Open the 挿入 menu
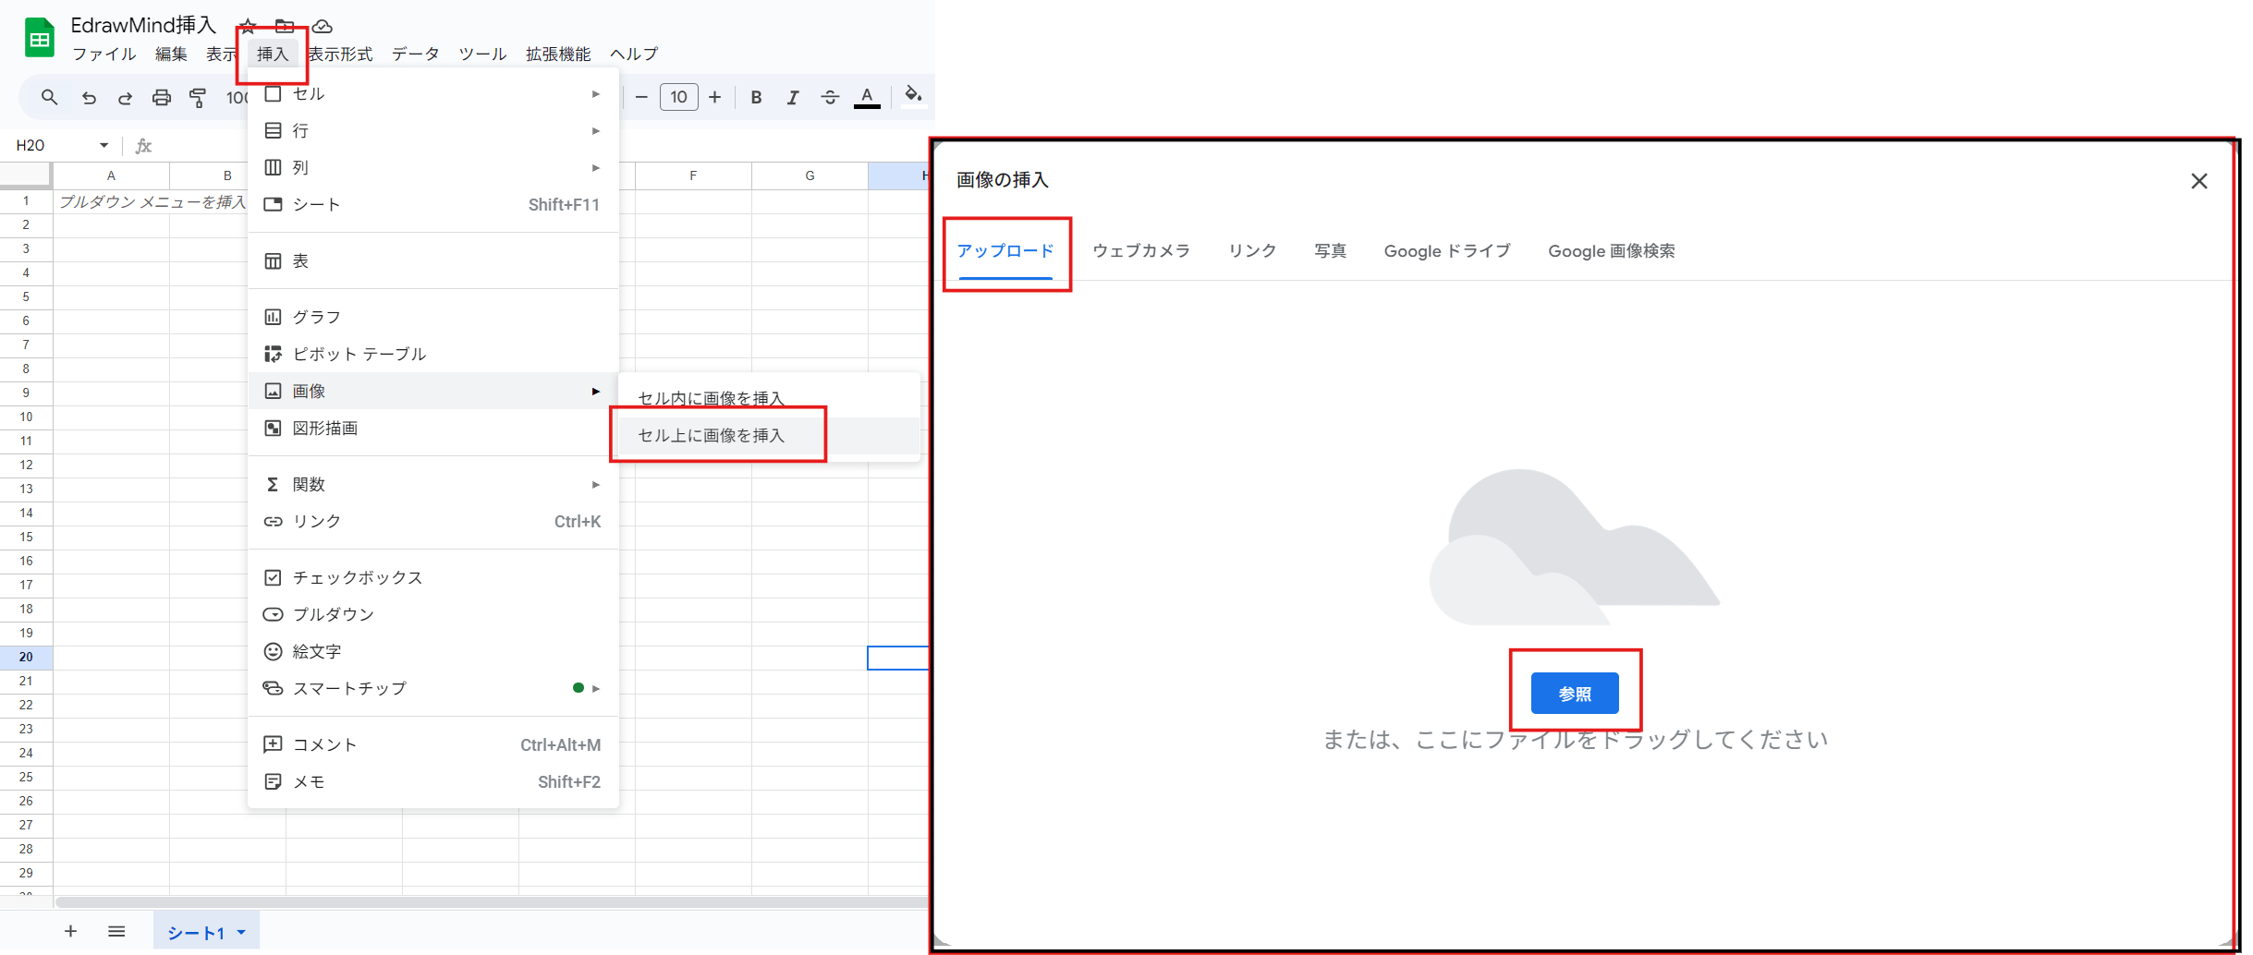 [x=273, y=54]
